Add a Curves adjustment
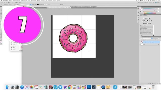This screenshot has width=161, height=90. (x=148, y=18)
